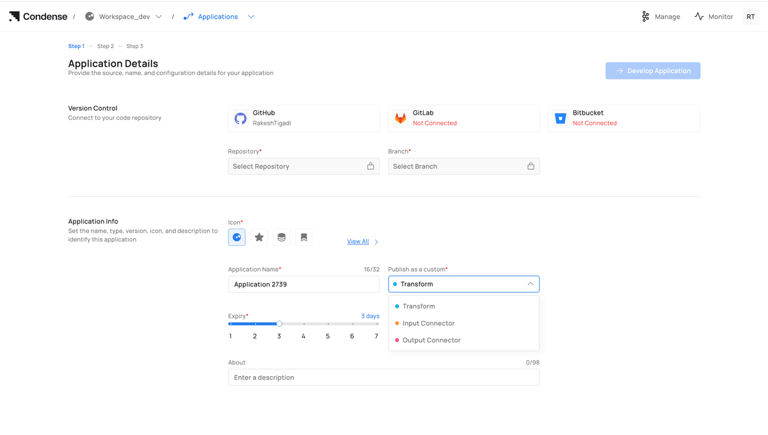The width and height of the screenshot is (768, 435).
Task: Click the 'Version Control' section label
Action: 93,108
